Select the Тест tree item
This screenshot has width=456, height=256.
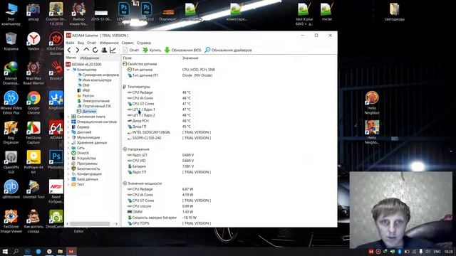pos(78,184)
